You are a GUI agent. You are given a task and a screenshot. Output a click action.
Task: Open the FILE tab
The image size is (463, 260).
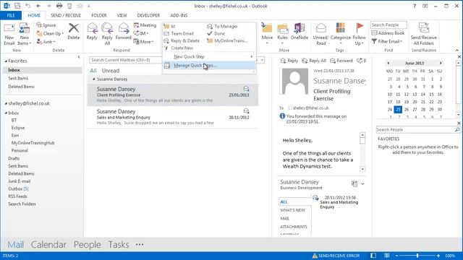click(11, 15)
